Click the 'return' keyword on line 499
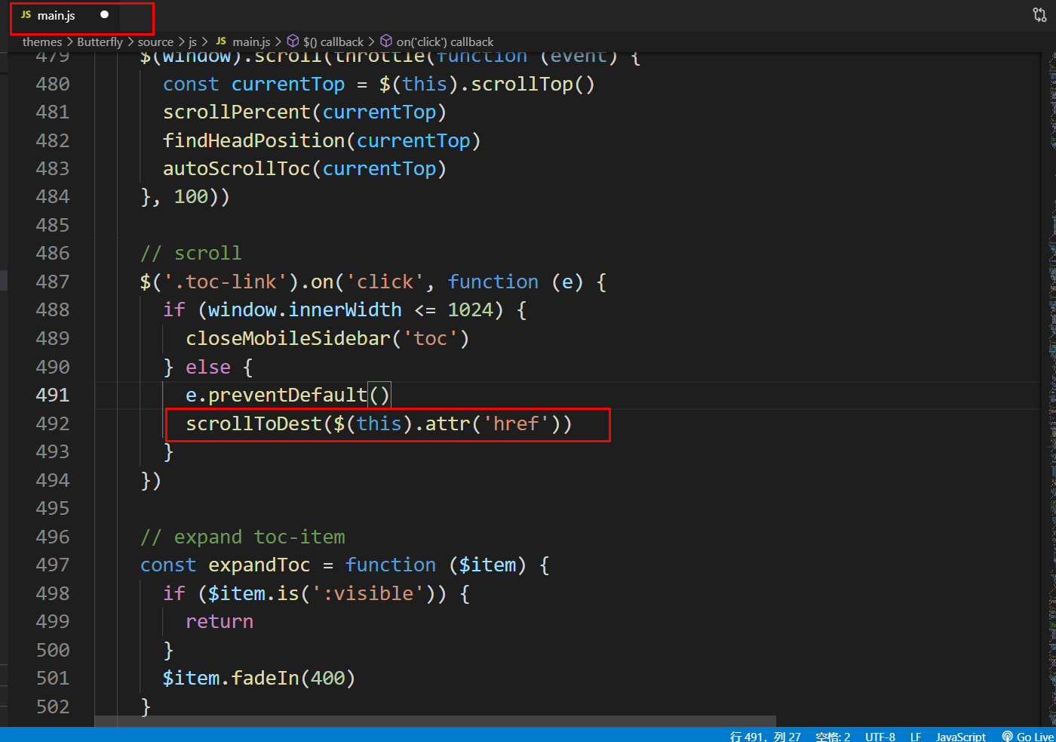The image size is (1056, 742). (219, 621)
